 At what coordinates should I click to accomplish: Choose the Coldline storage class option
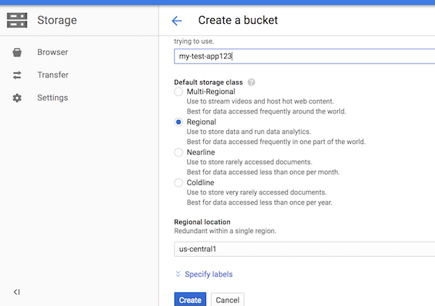click(x=179, y=183)
